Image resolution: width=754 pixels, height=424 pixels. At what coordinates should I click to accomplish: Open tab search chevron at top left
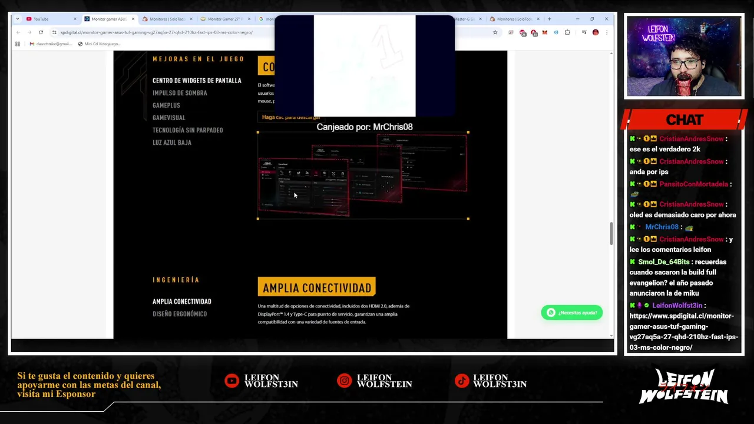click(x=17, y=19)
